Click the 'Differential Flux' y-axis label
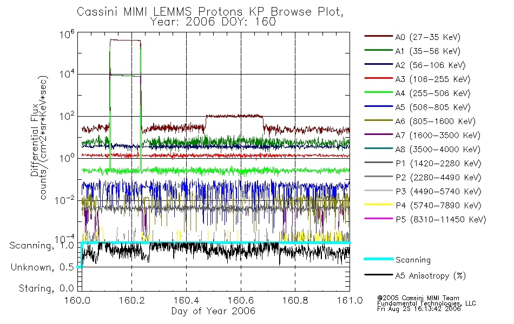Image resolution: width=514 pixels, height=324 pixels. point(34,140)
